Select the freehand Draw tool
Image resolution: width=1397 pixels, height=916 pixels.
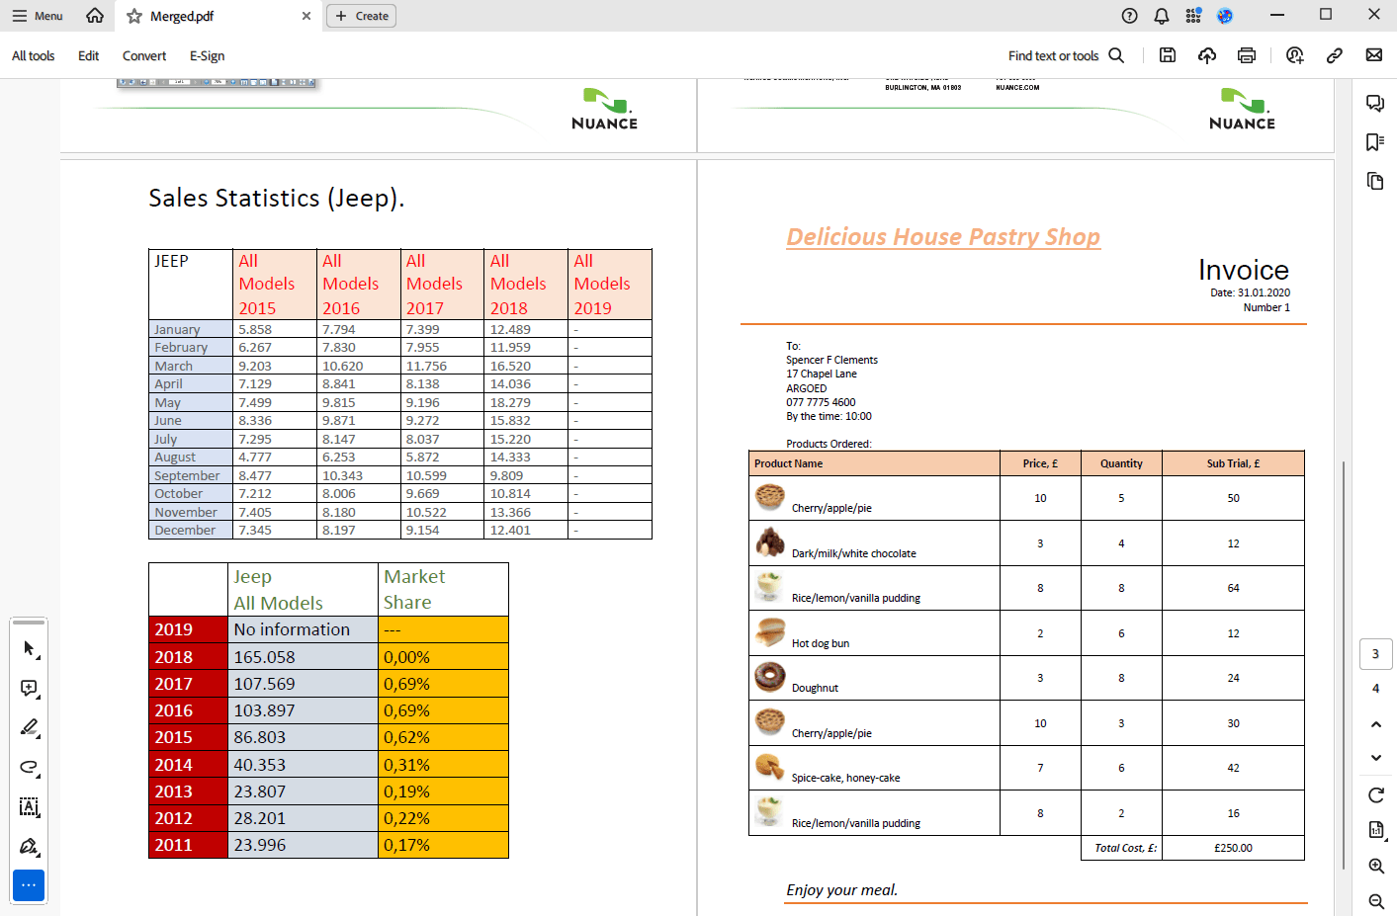tap(29, 768)
